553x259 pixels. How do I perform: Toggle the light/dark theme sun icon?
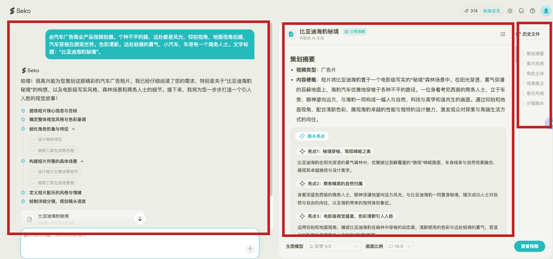tap(510, 11)
